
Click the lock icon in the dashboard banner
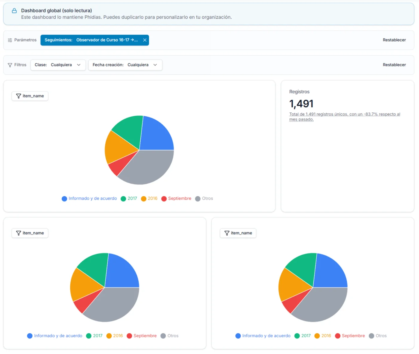(14, 11)
